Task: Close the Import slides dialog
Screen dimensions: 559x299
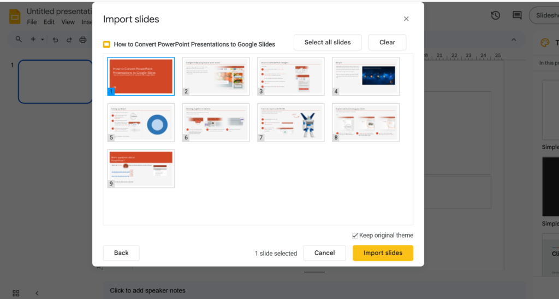Action: pyautogui.click(x=406, y=19)
